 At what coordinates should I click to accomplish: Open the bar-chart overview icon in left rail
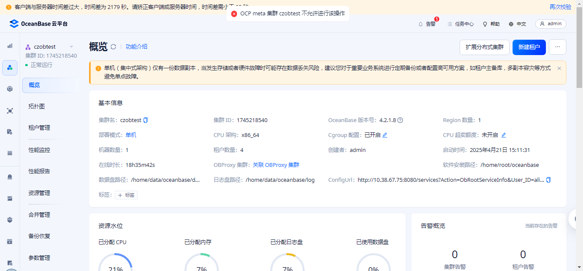[10, 46]
